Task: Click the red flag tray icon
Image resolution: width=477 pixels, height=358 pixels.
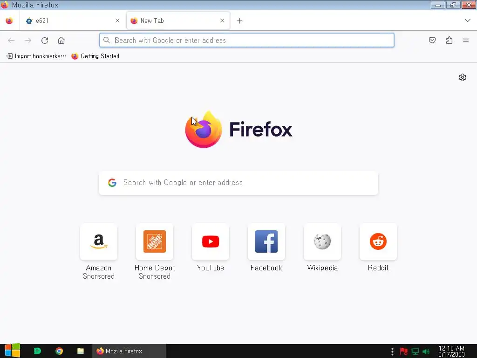Action: pos(404,351)
